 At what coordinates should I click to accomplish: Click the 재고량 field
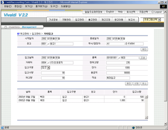tap(53, 78)
